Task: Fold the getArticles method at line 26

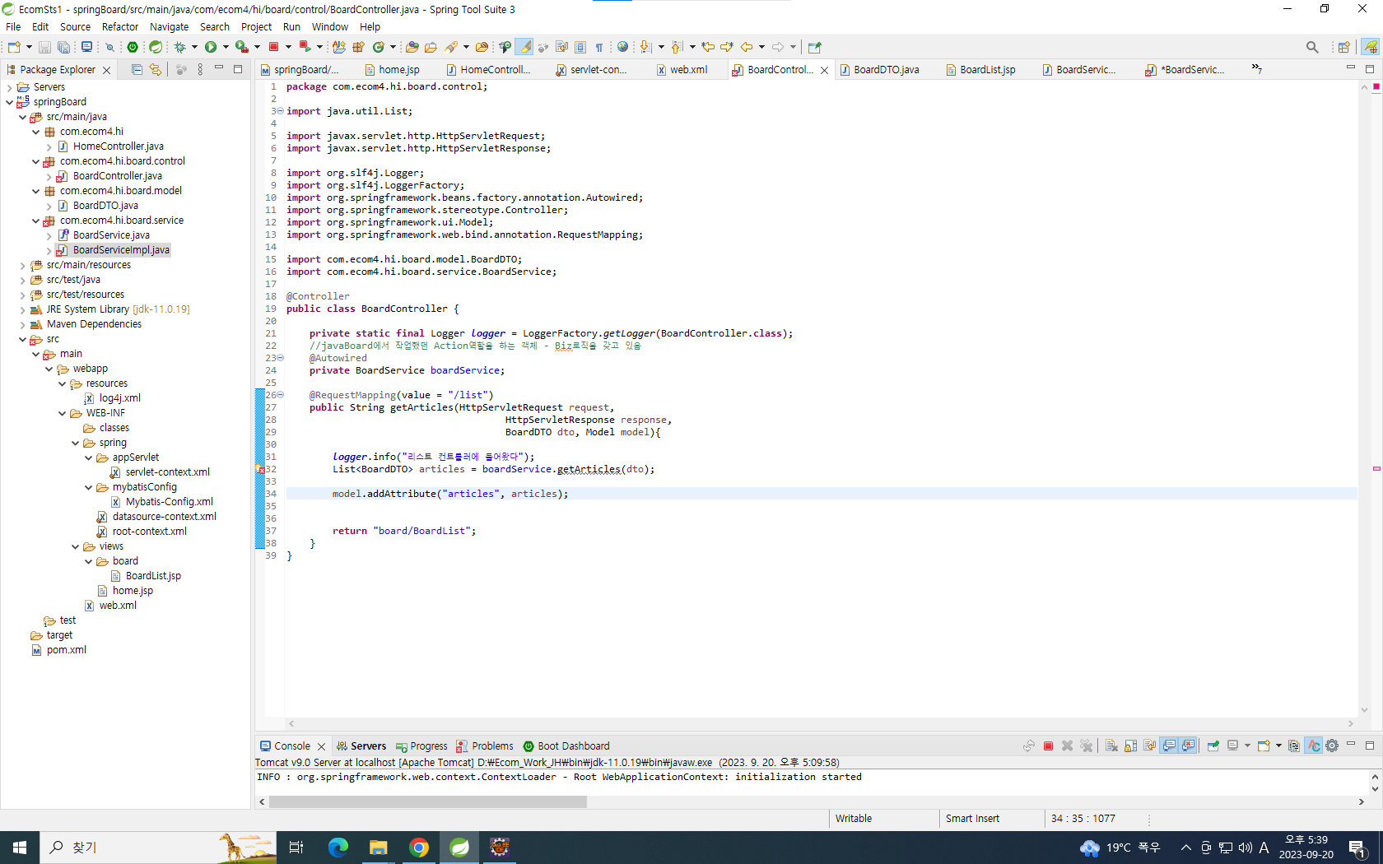Action: [x=280, y=395]
